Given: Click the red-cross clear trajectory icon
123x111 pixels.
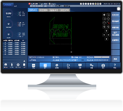Looking at the screenshot, I should pos(108,23).
